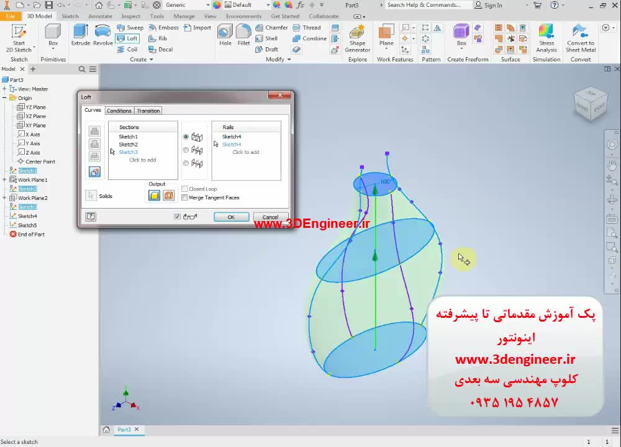Select the Revolve tool
Viewport: 621px width, 447px height.
tap(103, 35)
